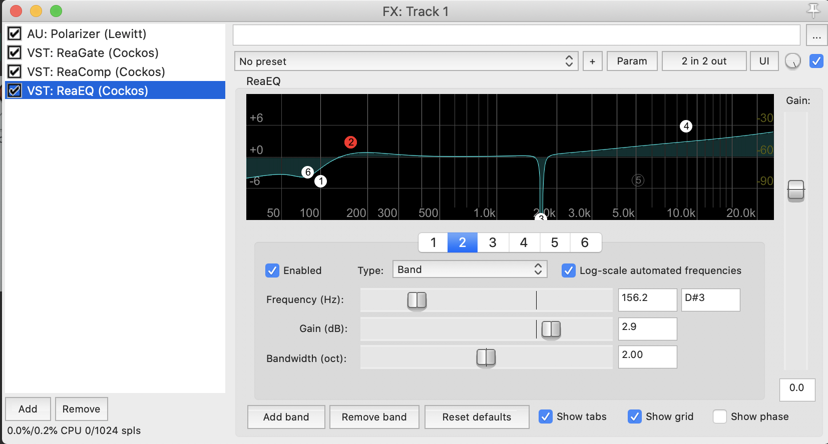
Task: Click Reset defaults button
Action: pos(477,417)
